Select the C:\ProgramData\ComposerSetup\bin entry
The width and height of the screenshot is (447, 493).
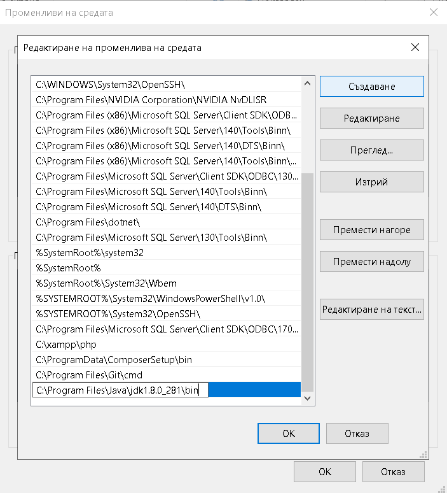[x=166, y=360]
